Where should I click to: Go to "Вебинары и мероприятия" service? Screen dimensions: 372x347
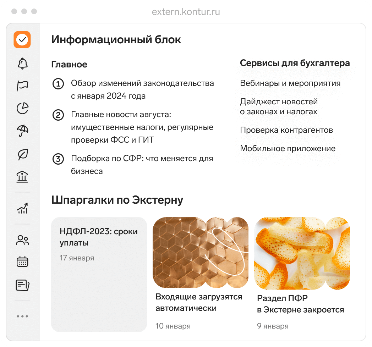coord(290,83)
